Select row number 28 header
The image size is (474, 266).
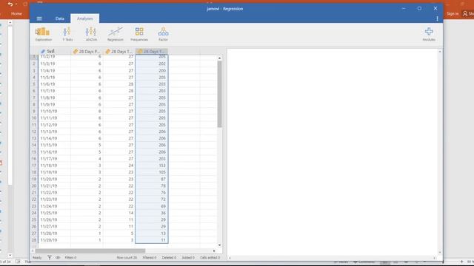pos(34,239)
